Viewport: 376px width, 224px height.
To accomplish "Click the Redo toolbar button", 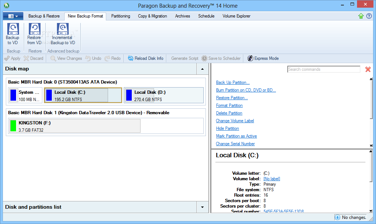I will pyautogui.click(x=113, y=58).
